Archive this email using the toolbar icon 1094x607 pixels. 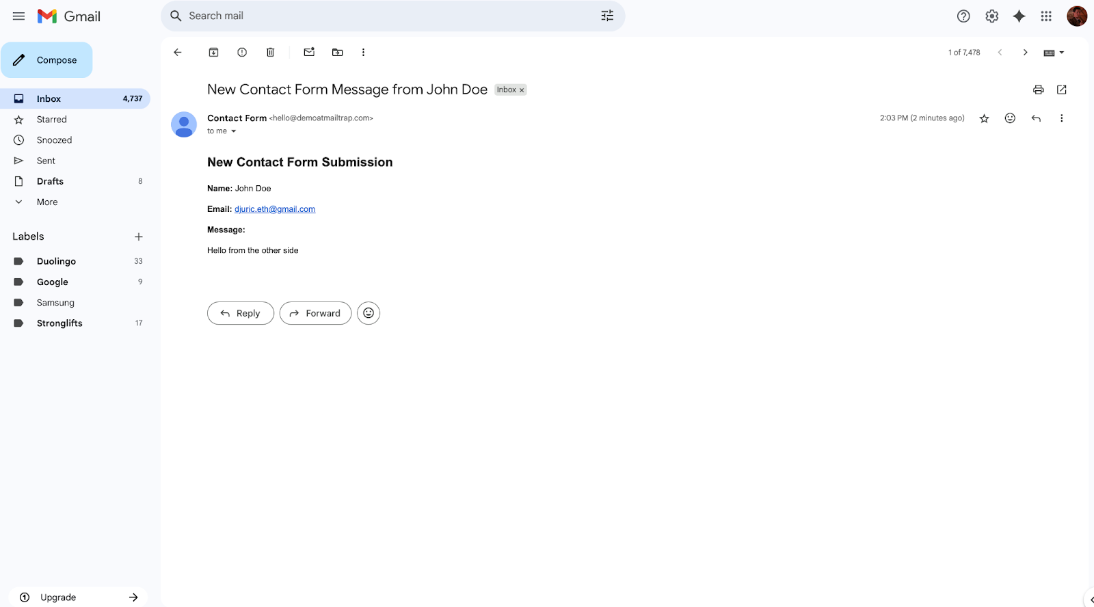click(x=213, y=53)
